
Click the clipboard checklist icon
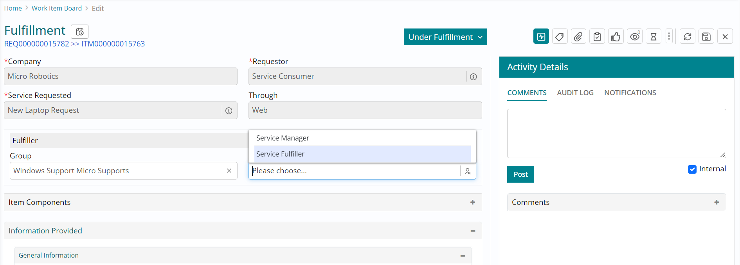[597, 37]
